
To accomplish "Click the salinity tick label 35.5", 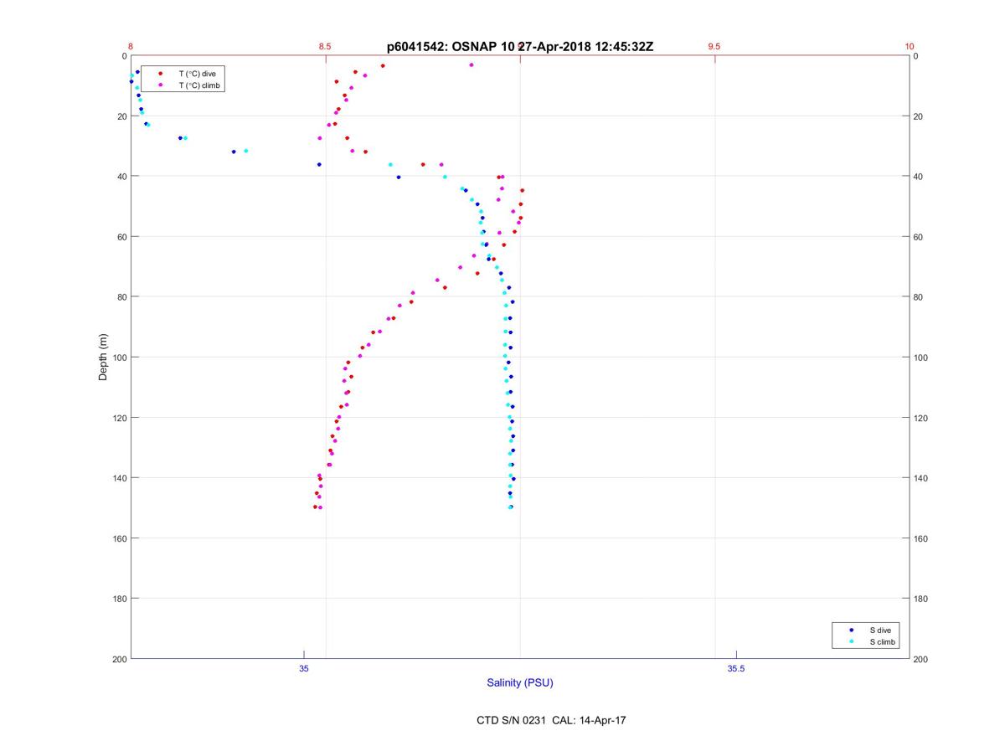I will (x=735, y=668).
